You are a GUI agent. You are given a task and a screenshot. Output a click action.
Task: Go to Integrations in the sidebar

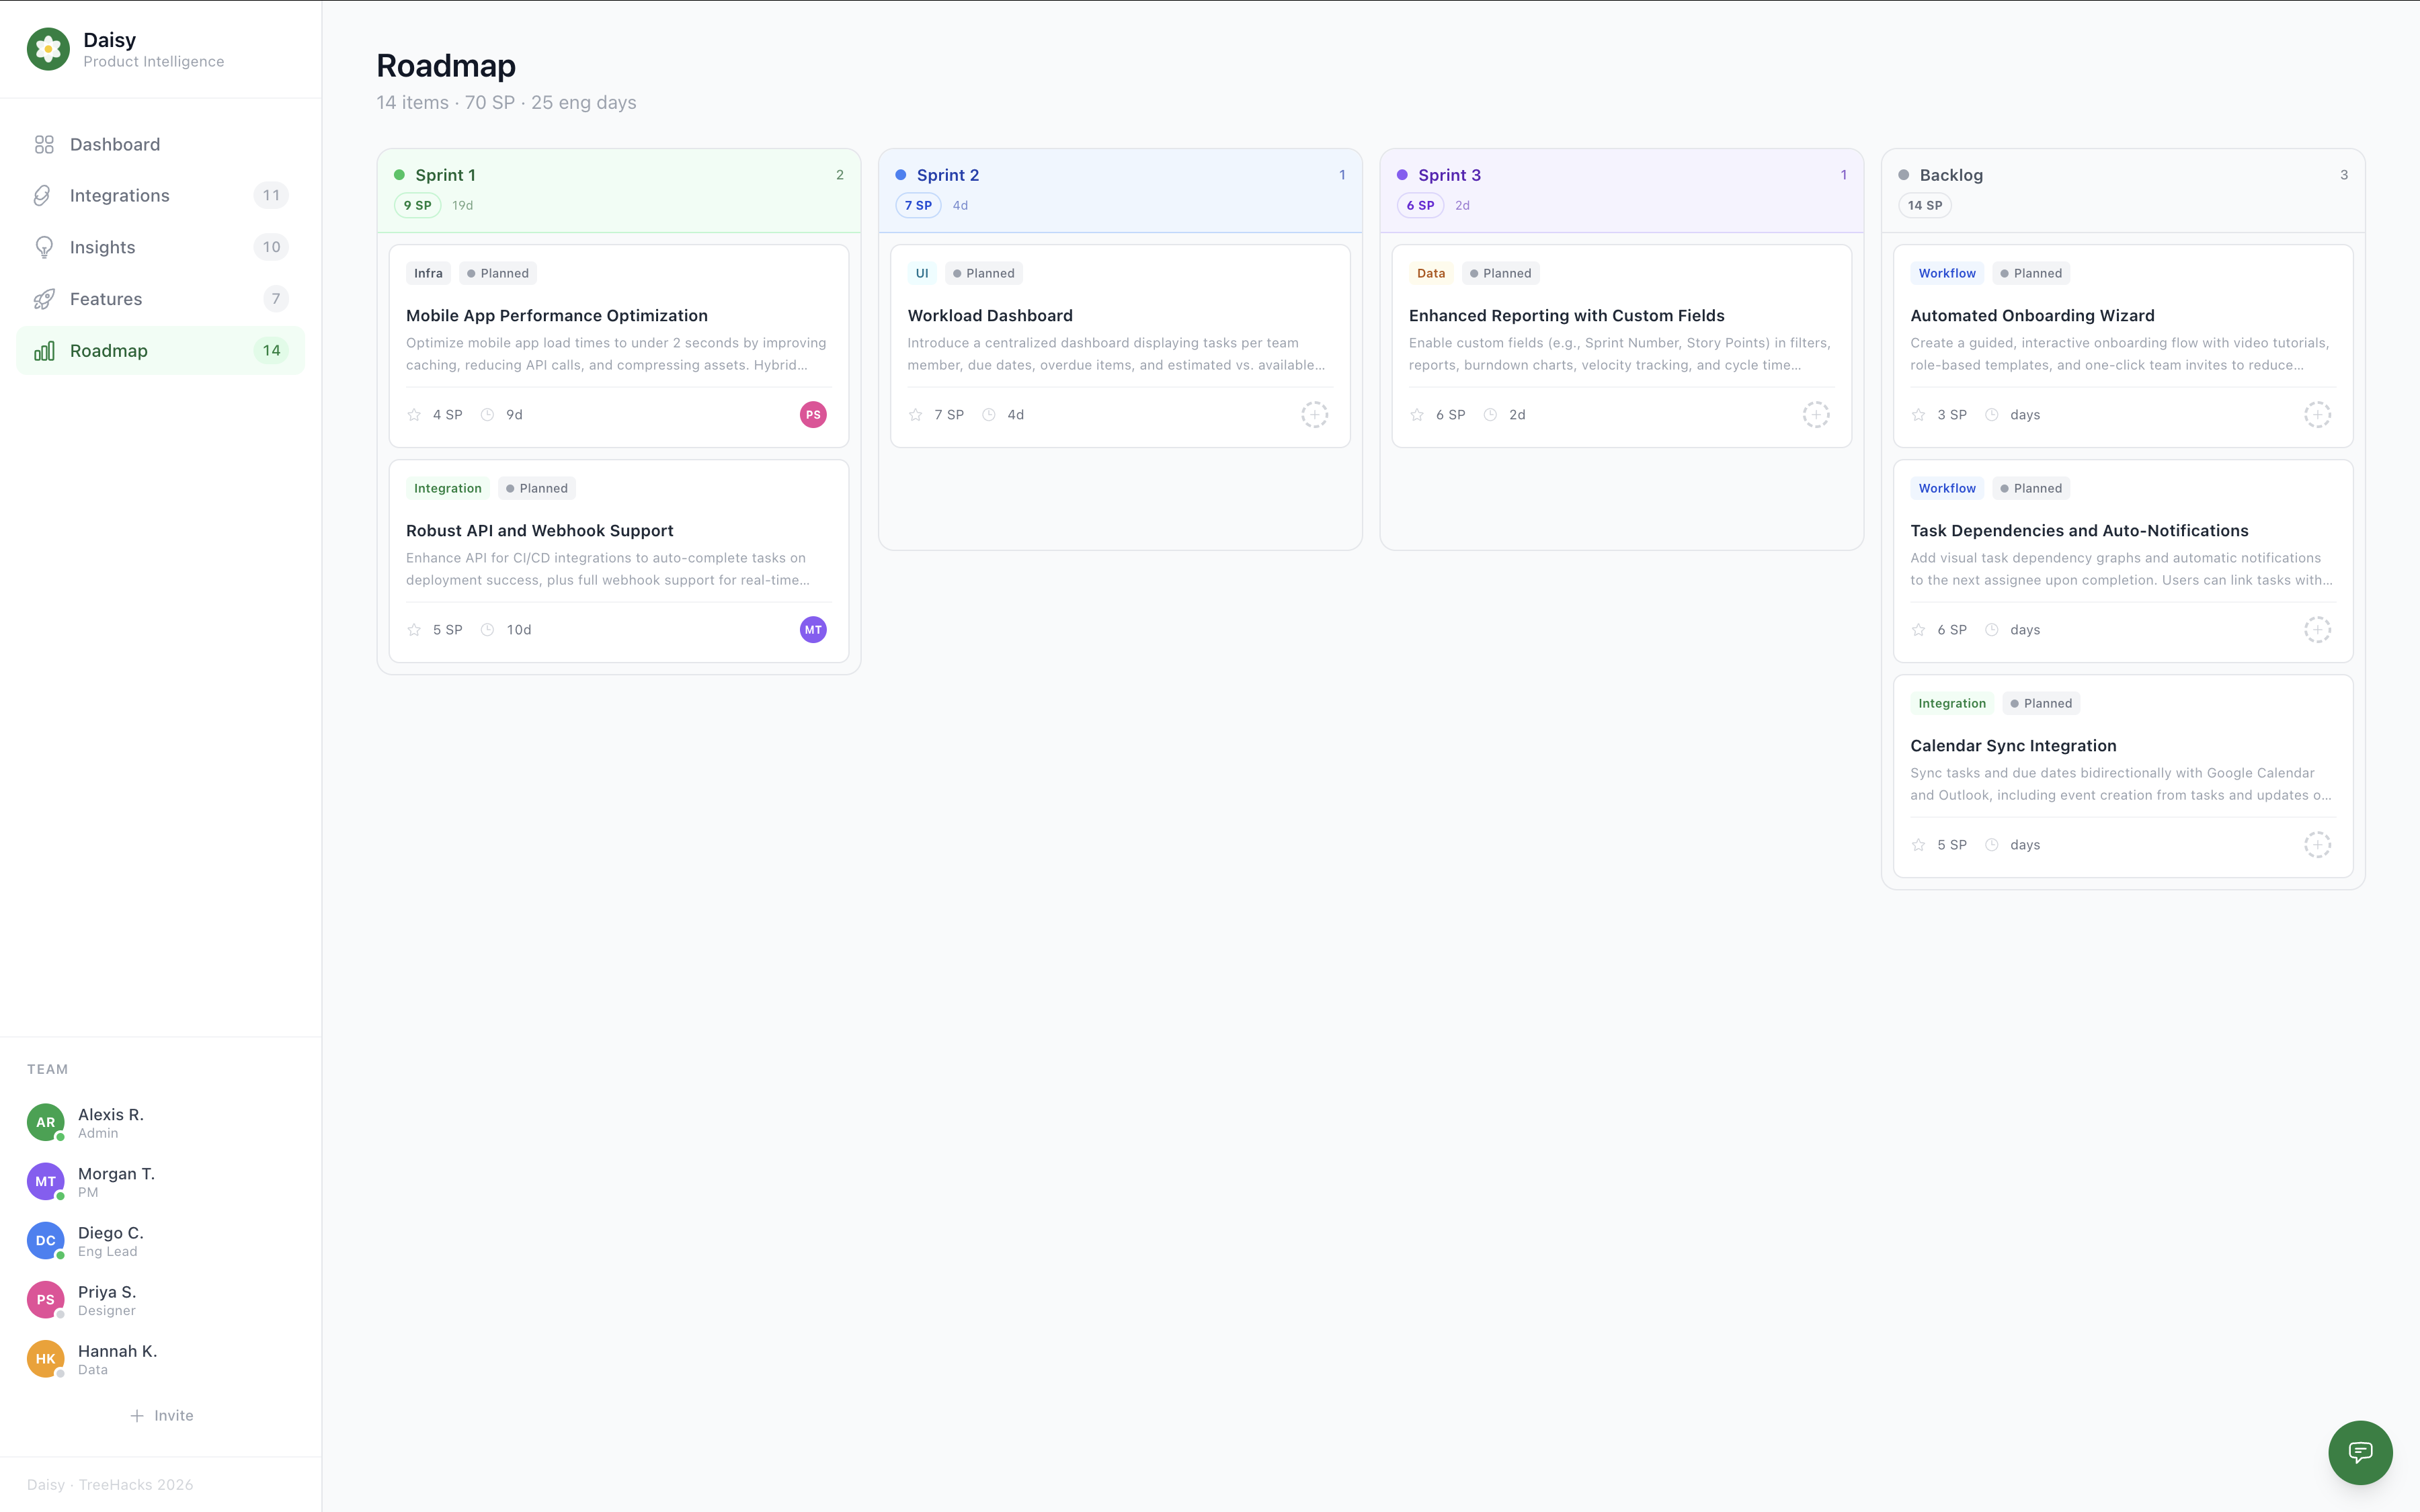(119, 196)
